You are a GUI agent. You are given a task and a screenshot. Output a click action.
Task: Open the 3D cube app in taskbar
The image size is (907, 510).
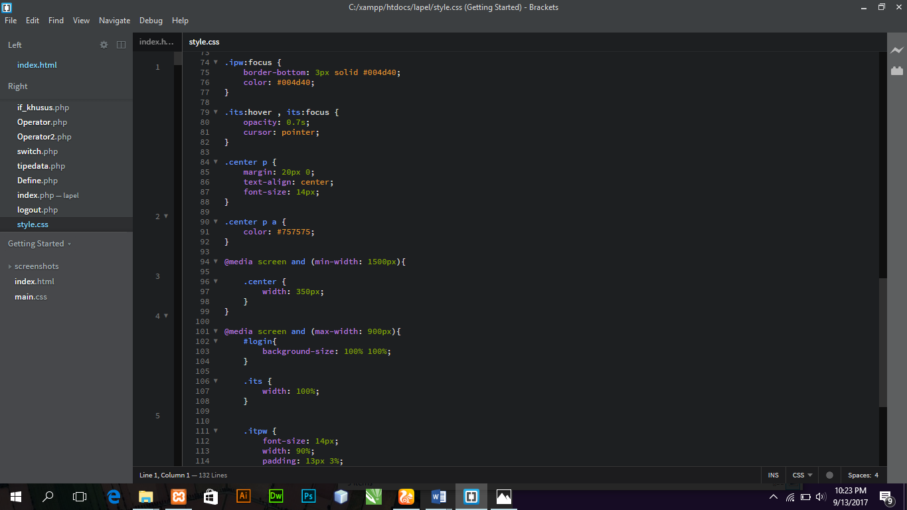click(341, 497)
